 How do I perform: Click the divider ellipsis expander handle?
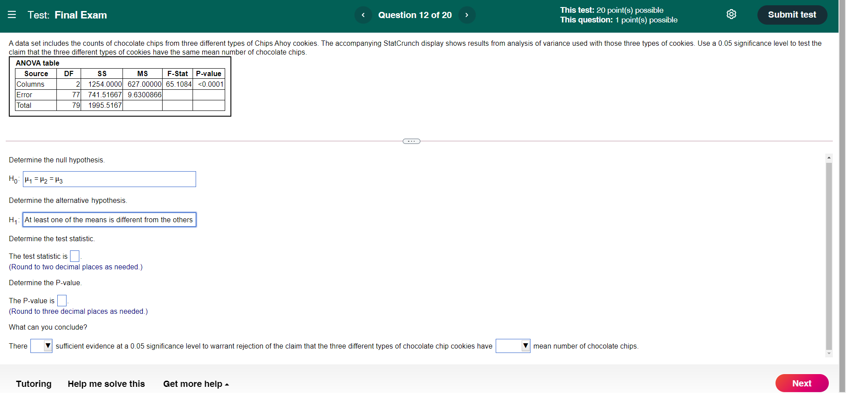pyautogui.click(x=412, y=141)
